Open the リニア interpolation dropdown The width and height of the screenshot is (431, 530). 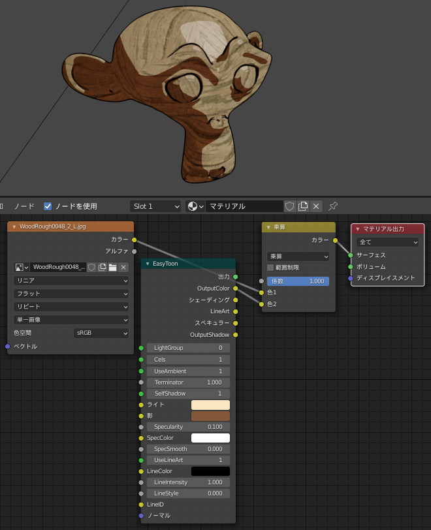point(71,281)
